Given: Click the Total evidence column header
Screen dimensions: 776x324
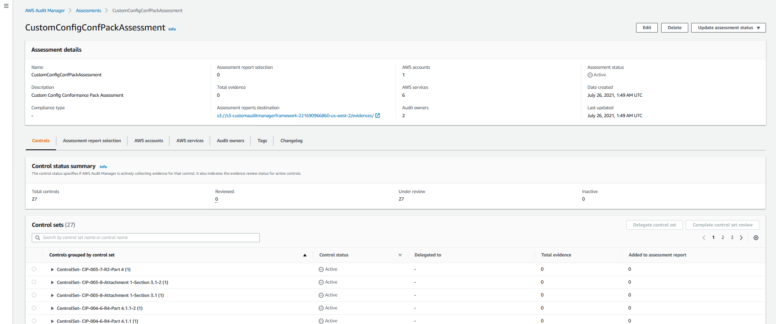Looking at the screenshot, I should pos(556,255).
